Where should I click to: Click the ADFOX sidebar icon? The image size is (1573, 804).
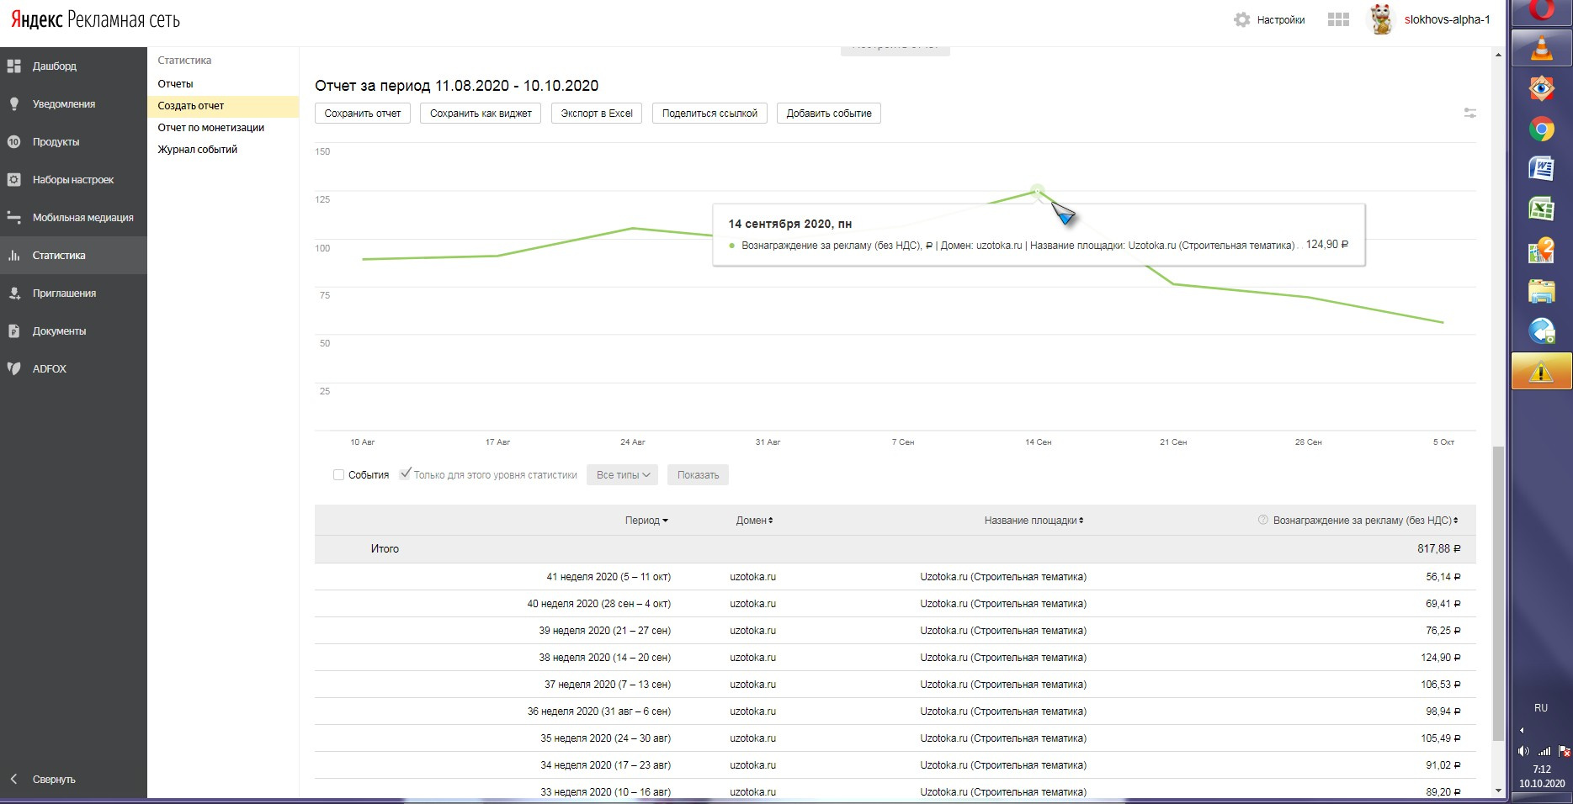pos(14,368)
